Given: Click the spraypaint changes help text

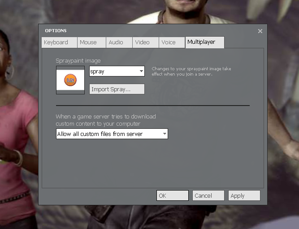Looking at the screenshot, I should (x=191, y=72).
